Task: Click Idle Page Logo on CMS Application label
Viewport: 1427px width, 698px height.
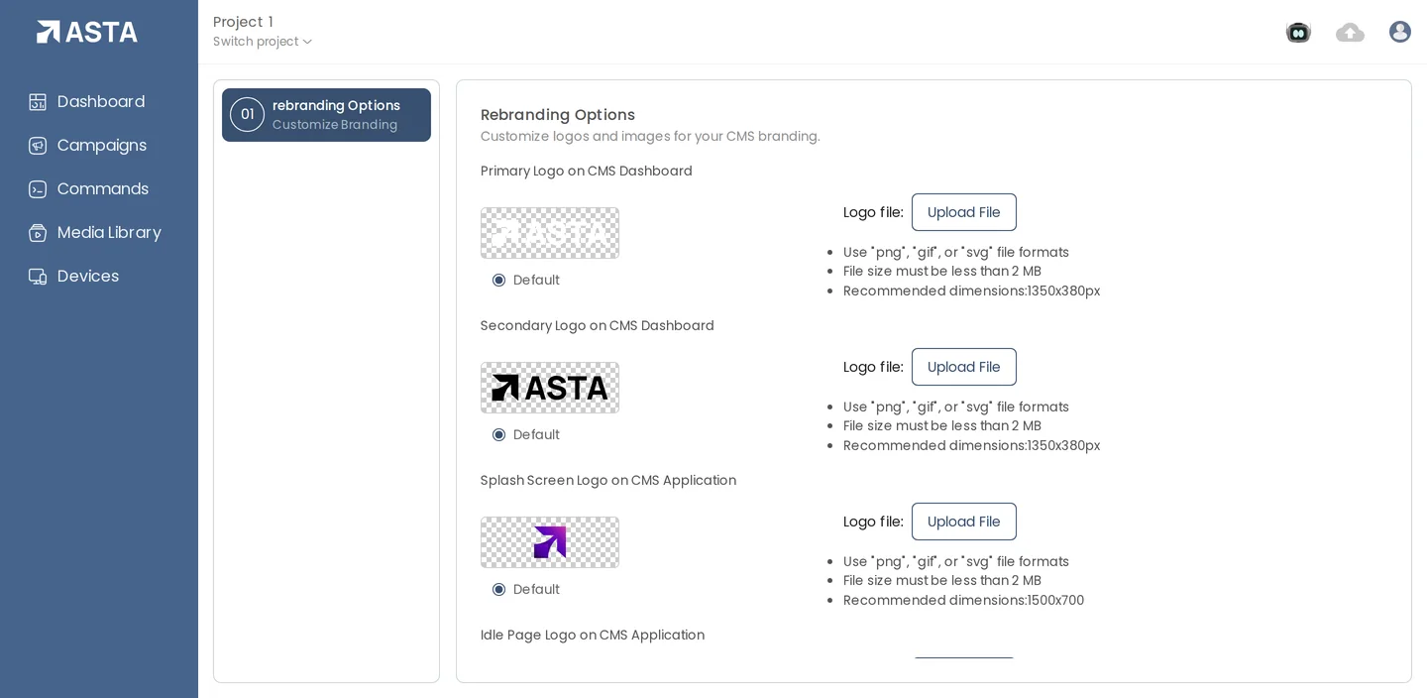Action: pos(593,636)
